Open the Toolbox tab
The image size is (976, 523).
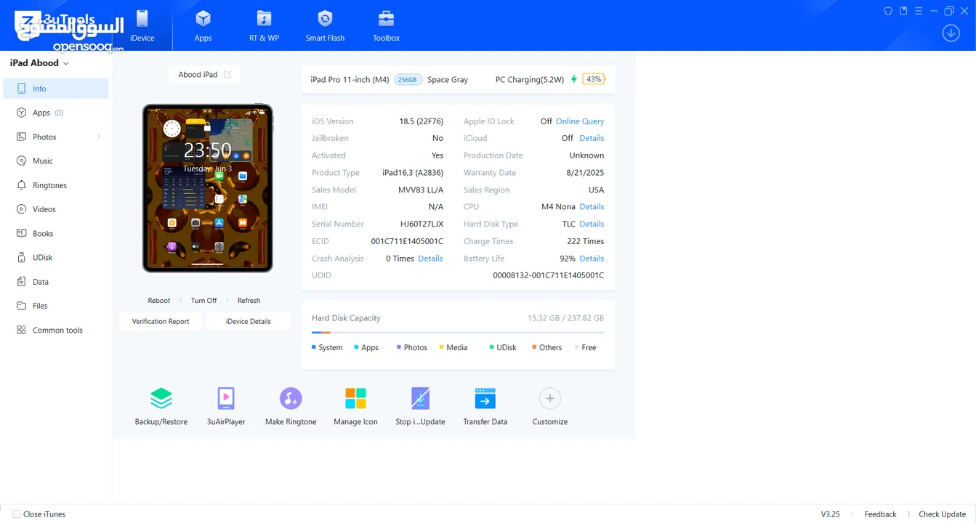pyautogui.click(x=386, y=26)
